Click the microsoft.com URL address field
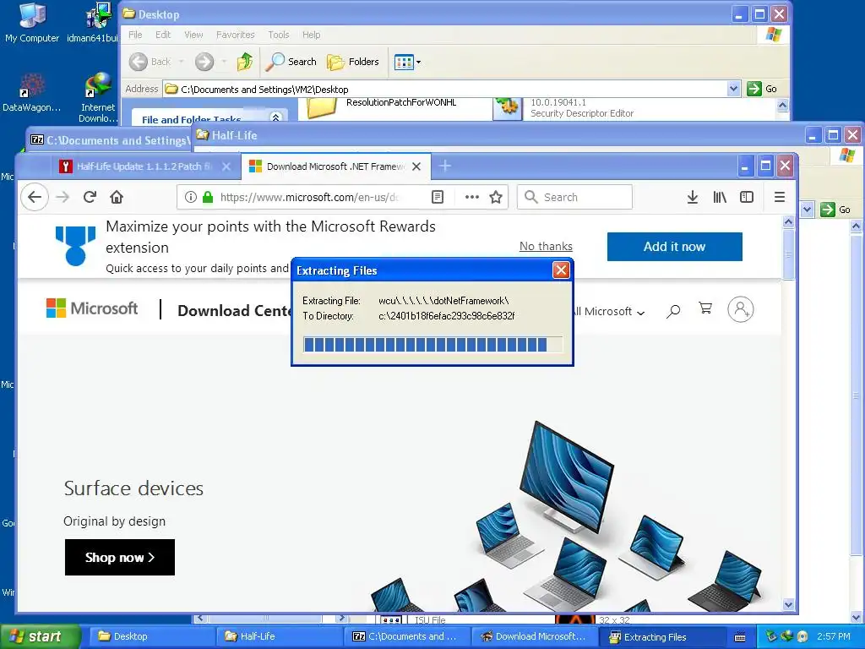The height and width of the screenshot is (649, 865). coord(309,197)
